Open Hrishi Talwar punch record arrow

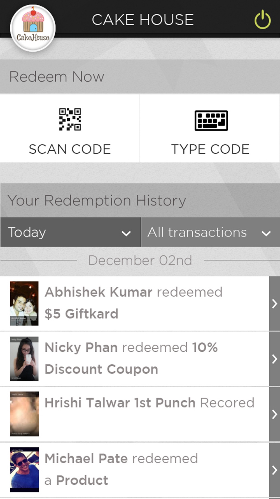click(274, 414)
